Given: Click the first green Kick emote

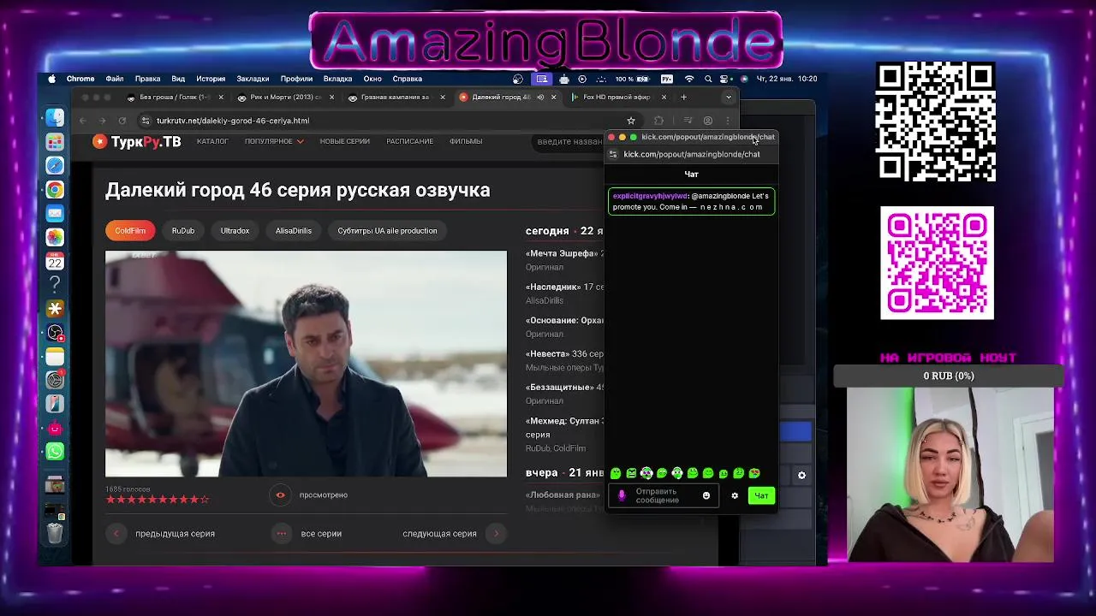Looking at the screenshot, I should [616, 473].
